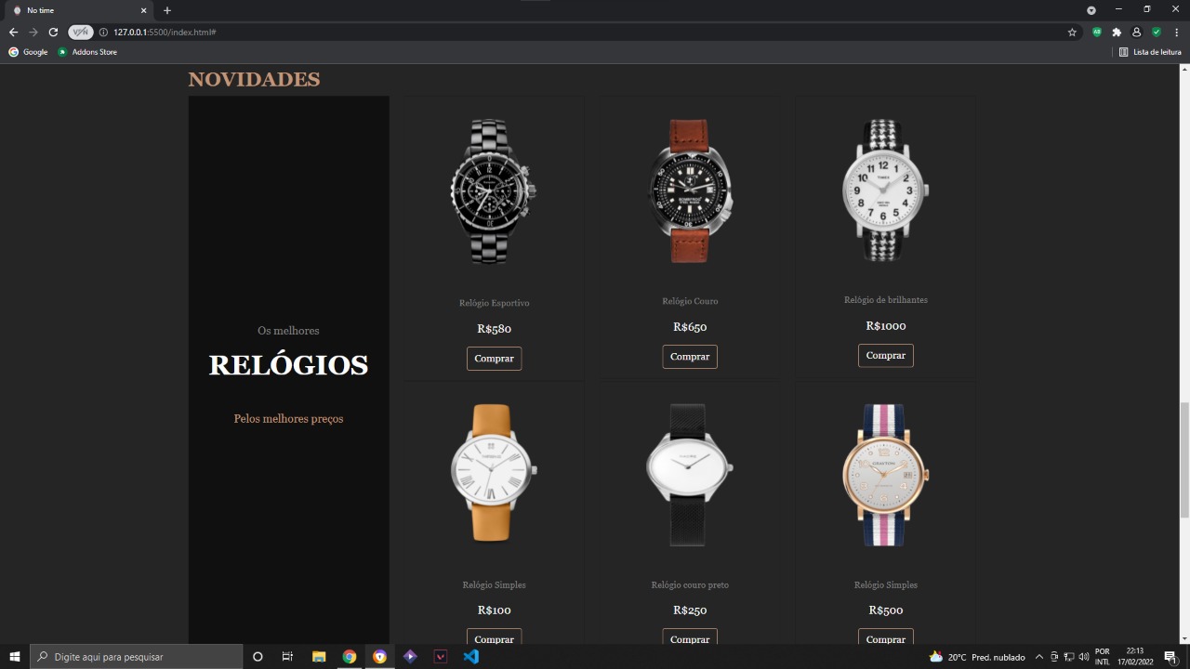
Task: Open the Chrome extensions puzzle icon
Action: click(x=1116, y=31)
